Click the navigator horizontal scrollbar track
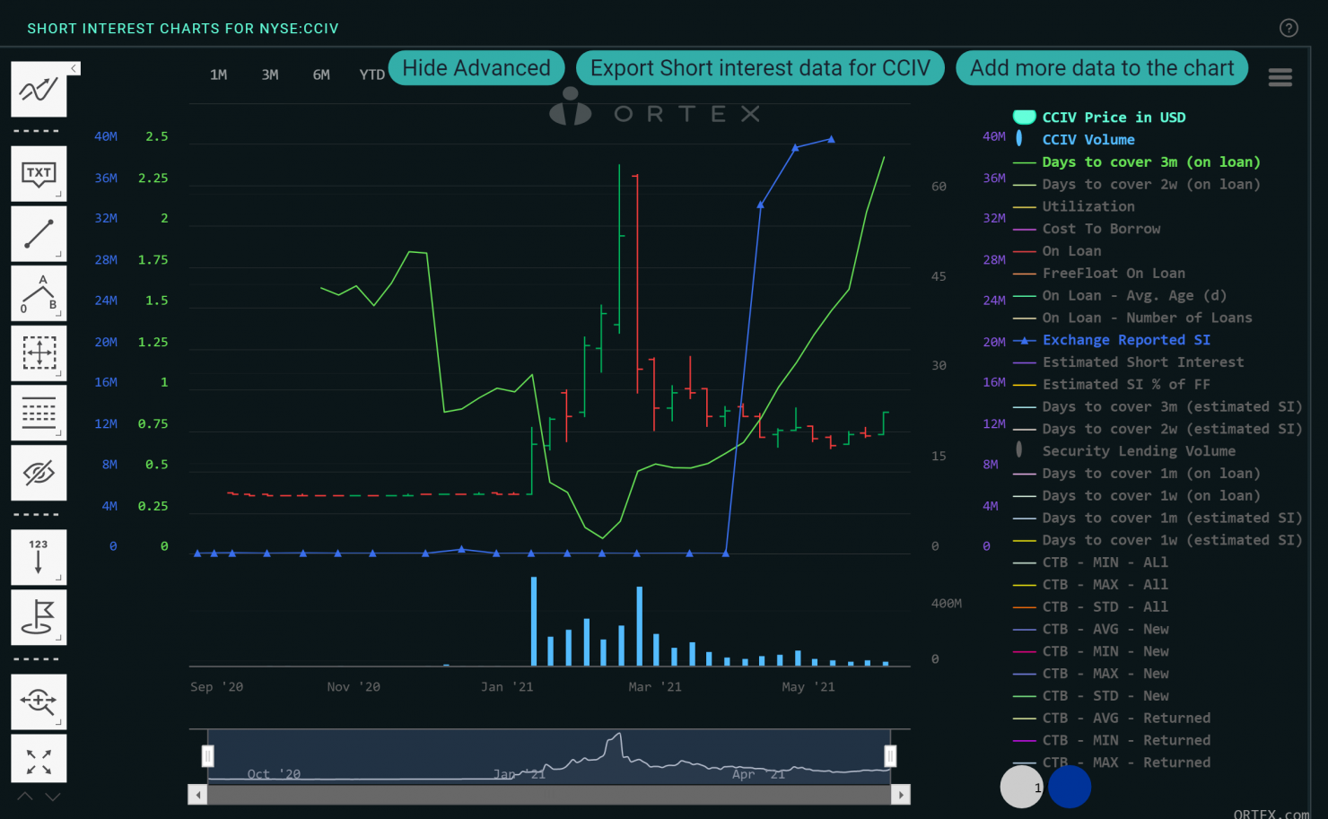The width and height of the screenshot is (1328, 819). [x=549, y=795]
